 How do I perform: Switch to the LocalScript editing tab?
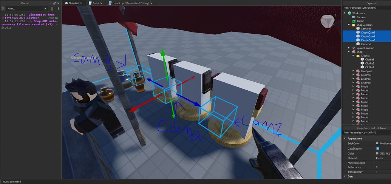[x=131, y=3]
